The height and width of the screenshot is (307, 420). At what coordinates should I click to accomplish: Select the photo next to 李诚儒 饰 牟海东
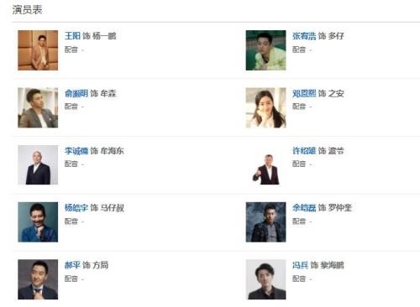pyautogui.click(x=38, y=165)
